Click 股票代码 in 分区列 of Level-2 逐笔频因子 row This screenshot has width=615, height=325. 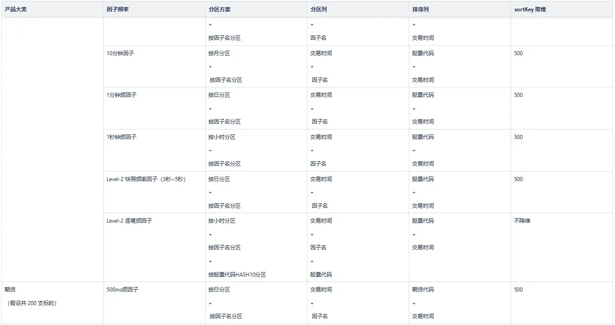point(321,275)
